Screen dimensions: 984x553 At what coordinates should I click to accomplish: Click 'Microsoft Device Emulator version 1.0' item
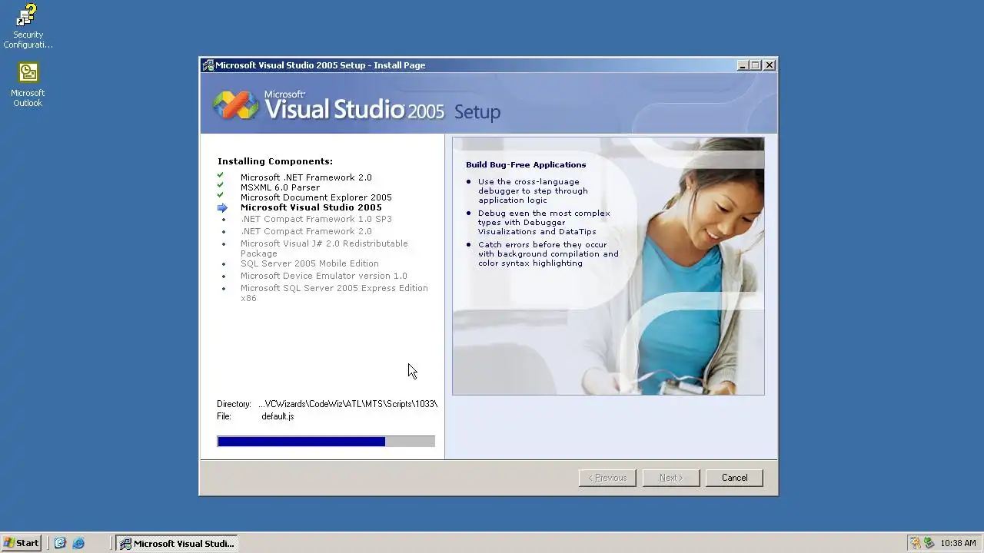click(324, 276)
